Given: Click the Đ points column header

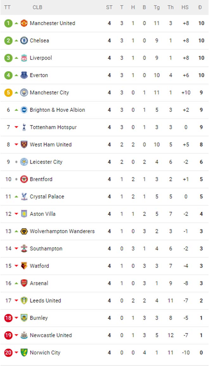Looking at the screenshot, I should point(200,7).
